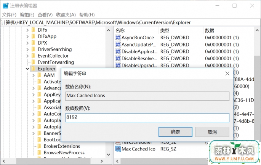Select the EventCollector folder icon

coord(34,56)
